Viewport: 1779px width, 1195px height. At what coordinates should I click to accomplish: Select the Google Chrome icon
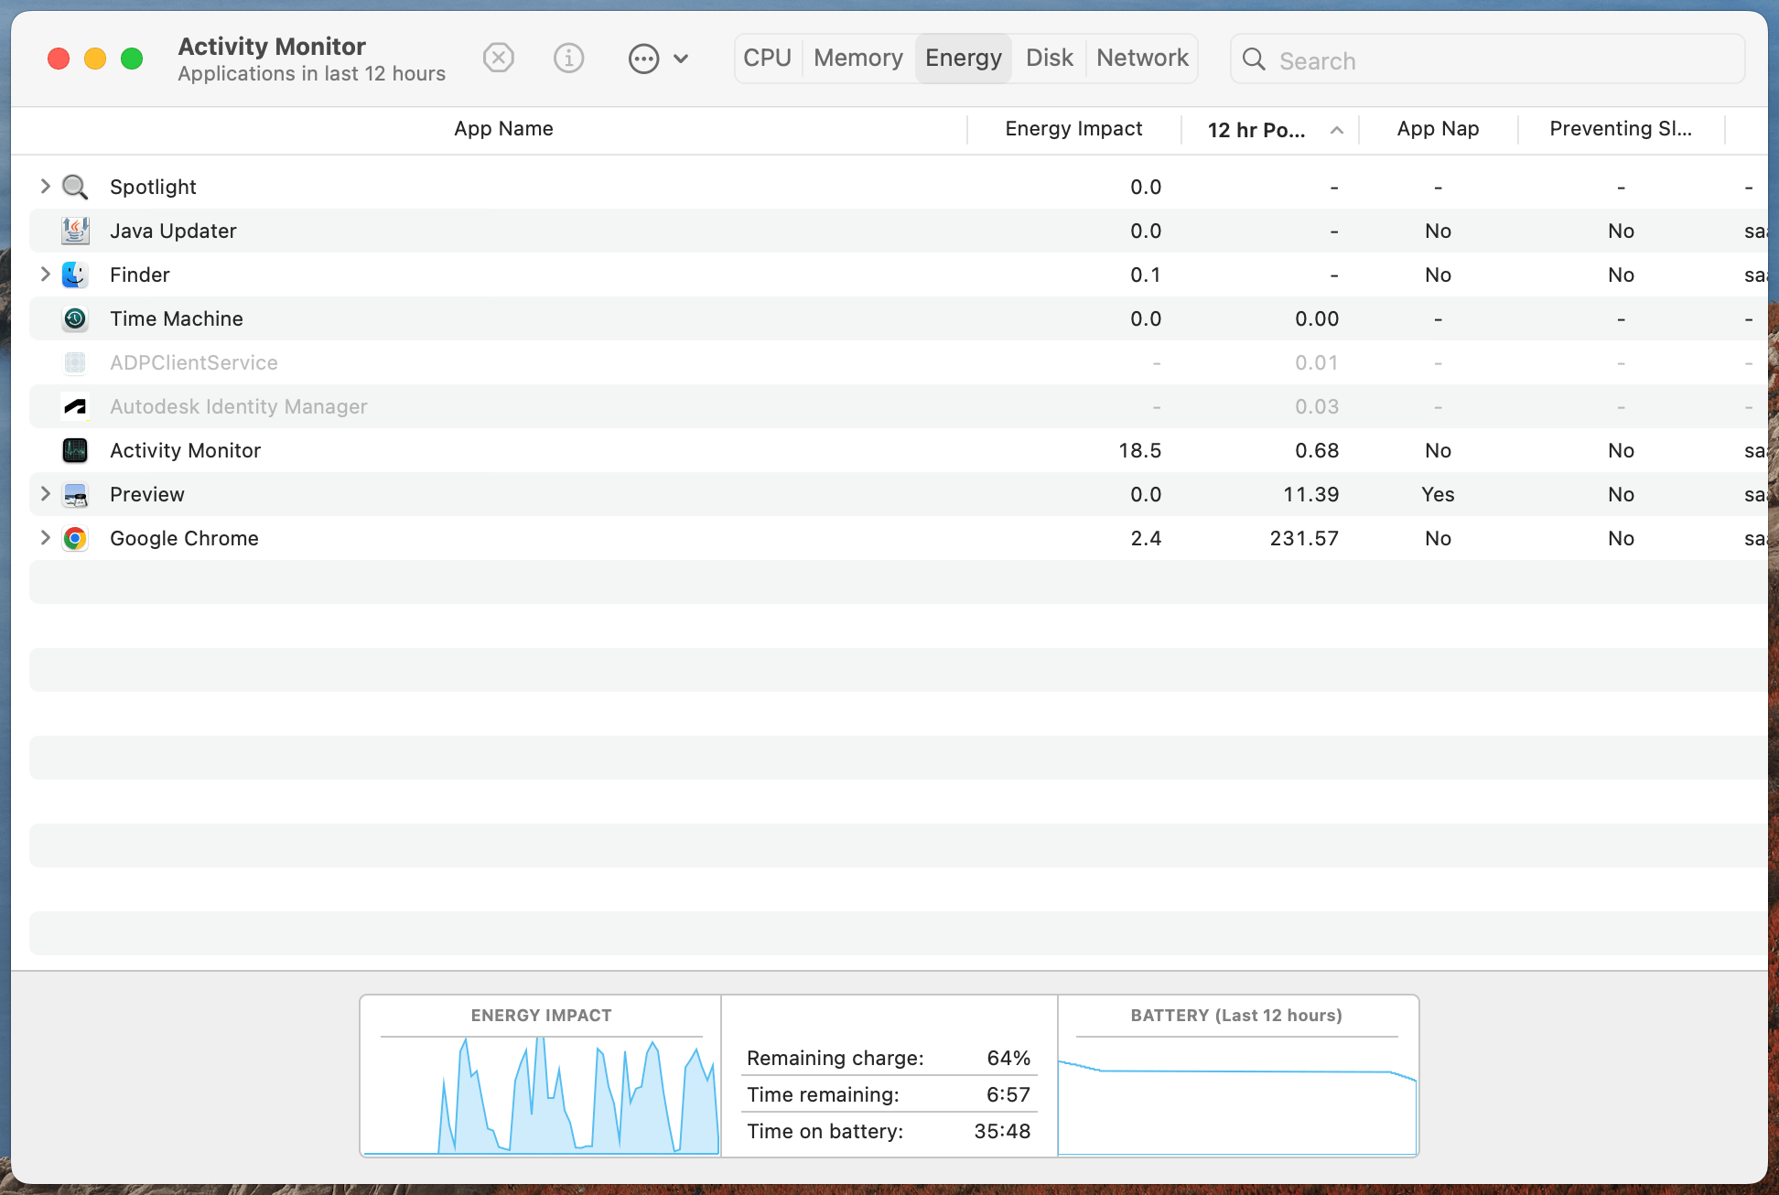pyautogui.click(x=75, y=538)
